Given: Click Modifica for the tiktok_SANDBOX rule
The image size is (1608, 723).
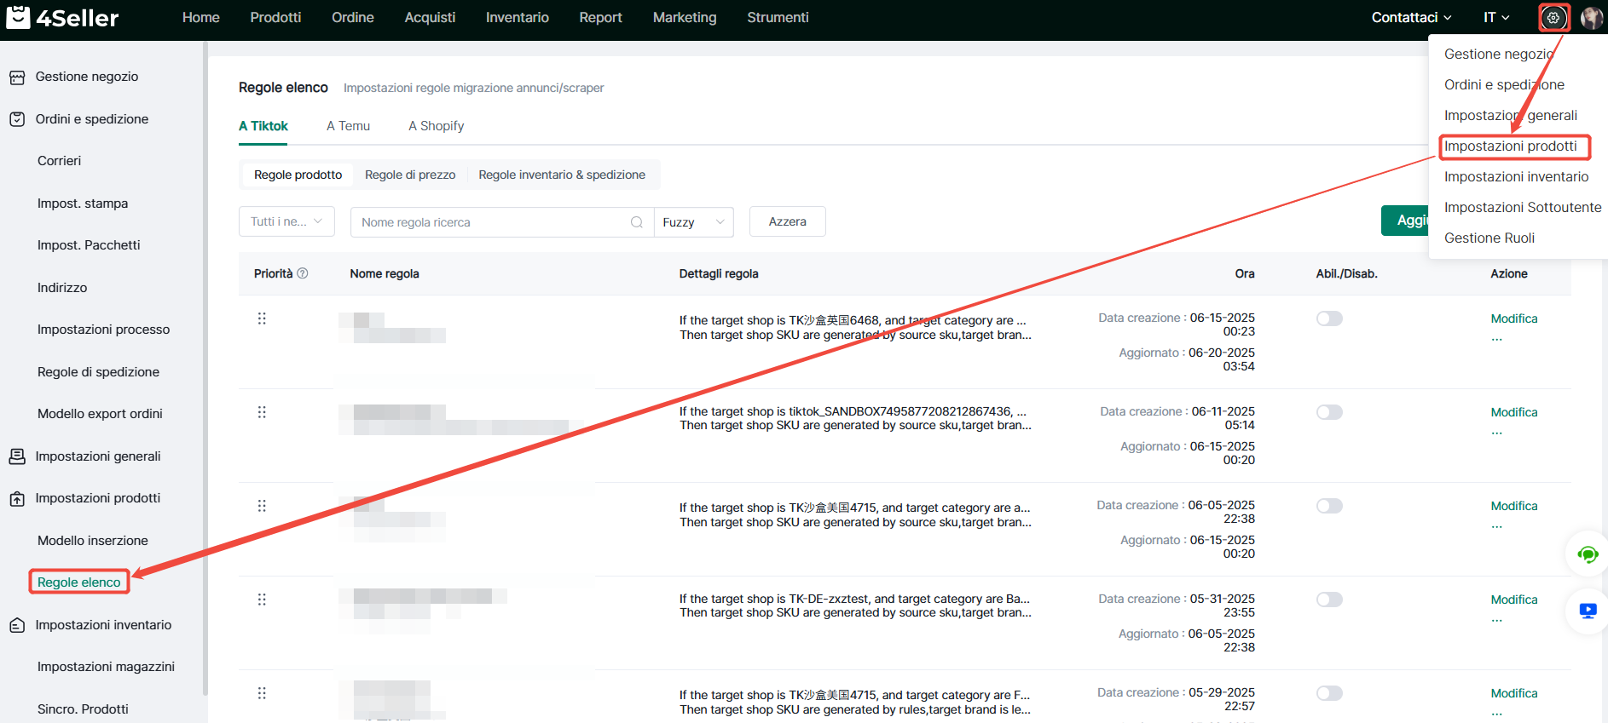Looking at the screenshot, I should click(x=1514, y=412).
